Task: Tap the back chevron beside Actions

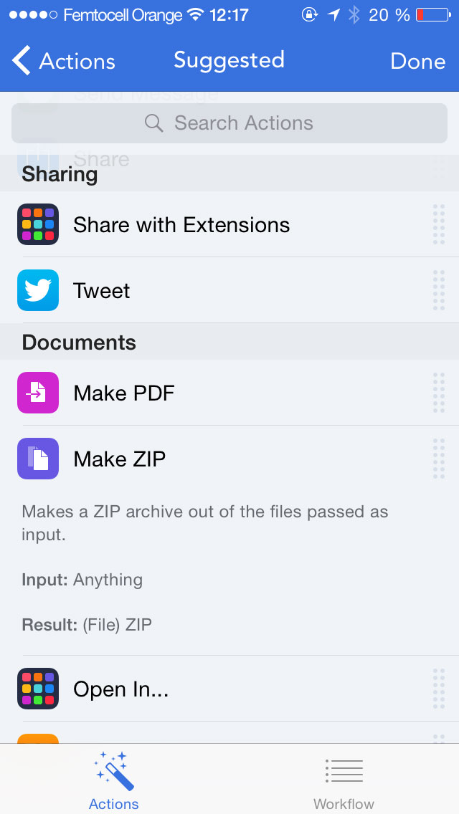Action: click(x=22, y=61)
